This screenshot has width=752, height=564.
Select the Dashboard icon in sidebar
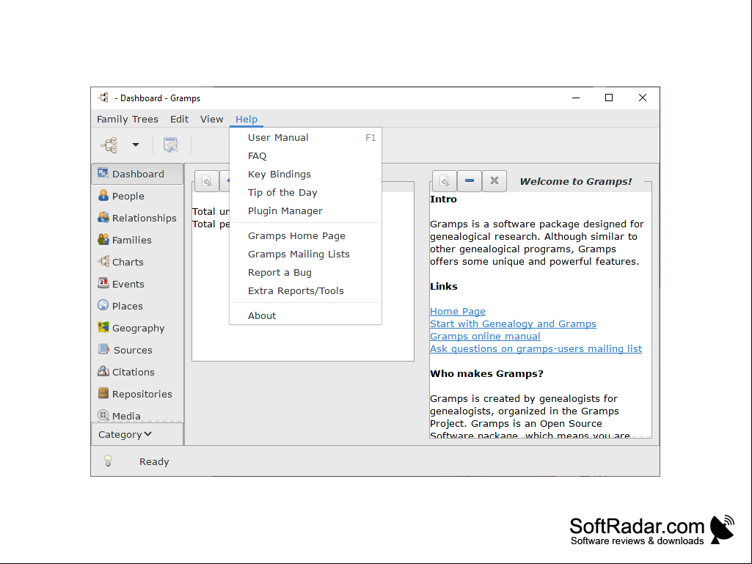pos(103,174)
